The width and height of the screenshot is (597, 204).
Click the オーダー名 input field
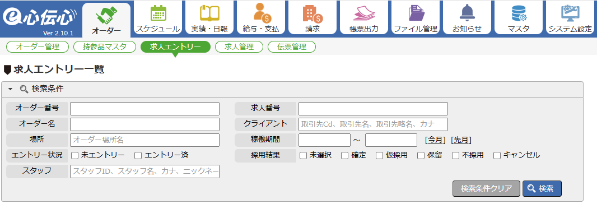[144, 124]
